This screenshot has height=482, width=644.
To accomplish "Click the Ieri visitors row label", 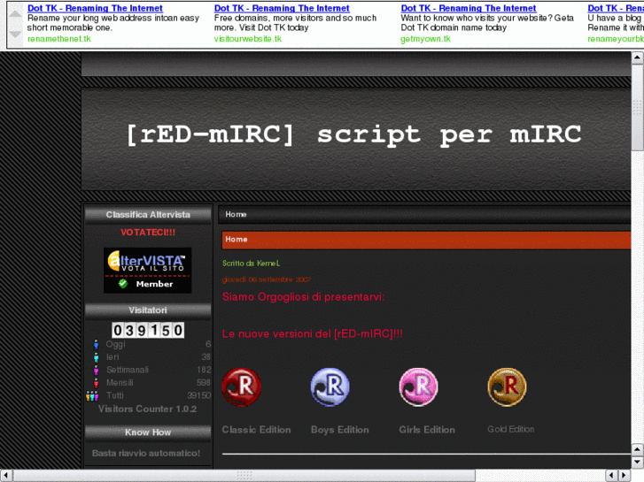I will [113, 357].
